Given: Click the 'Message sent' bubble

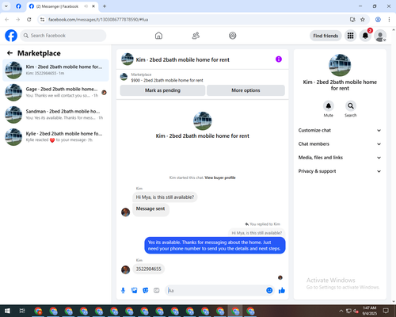Looking at the screenshot, I should click(x=150, y=209).
